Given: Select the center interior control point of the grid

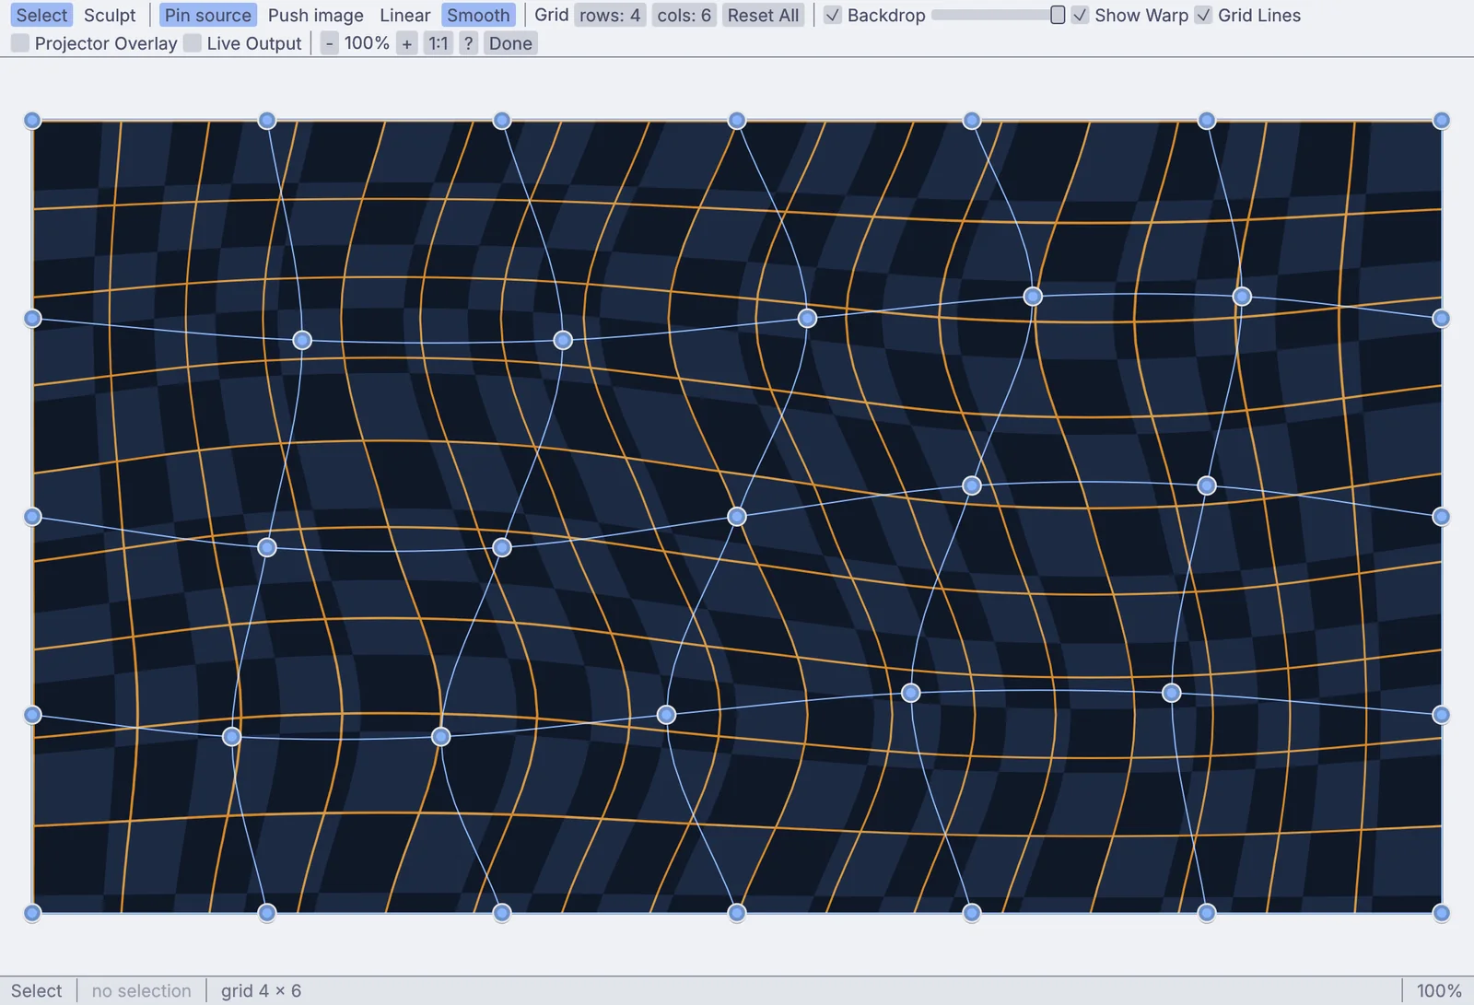Looking at the screenshot, I should click(737, 517).
